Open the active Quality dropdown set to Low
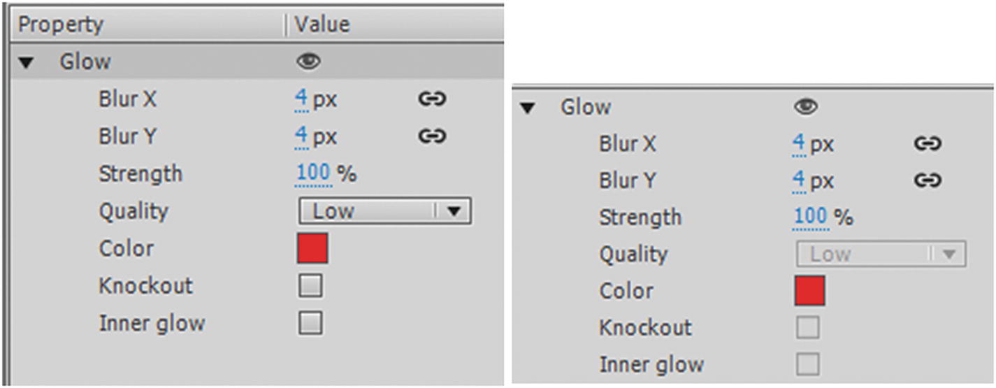This screenshot has height=388, width=996. [x=385, y=211]
